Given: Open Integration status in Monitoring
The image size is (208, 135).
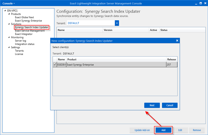Looking at the screenshot, I should click(24, 44).
